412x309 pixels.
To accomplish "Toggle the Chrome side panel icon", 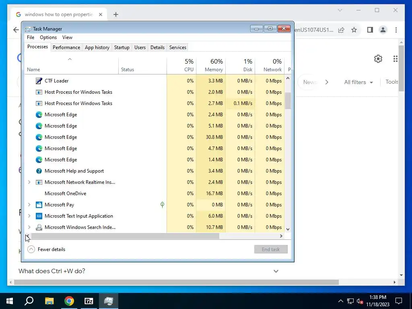I will [370, 30].
